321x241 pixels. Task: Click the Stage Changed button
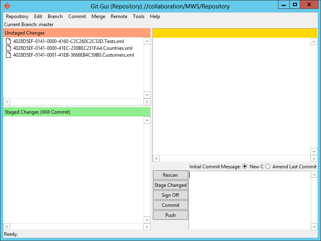[x=171, y=185]
